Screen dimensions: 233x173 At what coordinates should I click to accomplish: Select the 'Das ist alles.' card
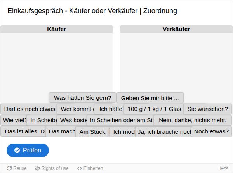(x=23, y=131)
